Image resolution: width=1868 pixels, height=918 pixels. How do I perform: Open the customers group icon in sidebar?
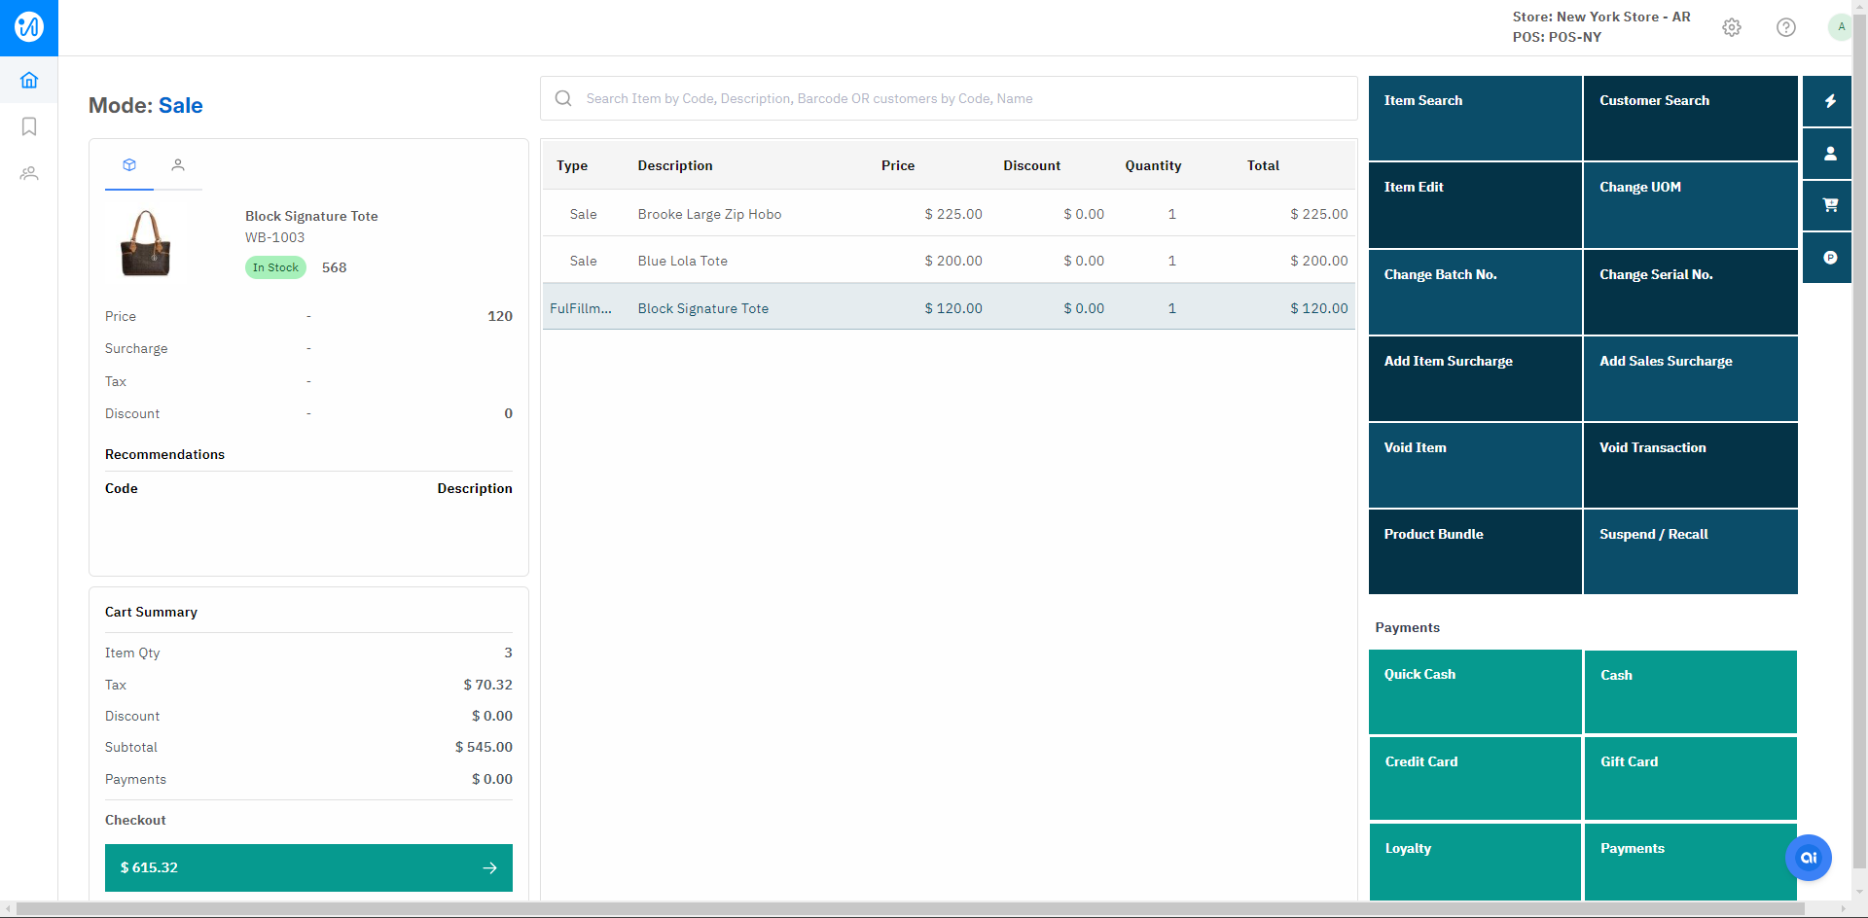click(29, 174)
